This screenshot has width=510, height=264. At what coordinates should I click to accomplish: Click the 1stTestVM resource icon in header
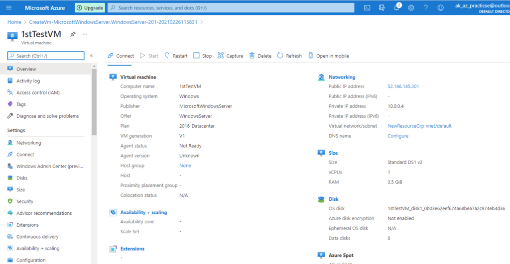pos(12,36)
